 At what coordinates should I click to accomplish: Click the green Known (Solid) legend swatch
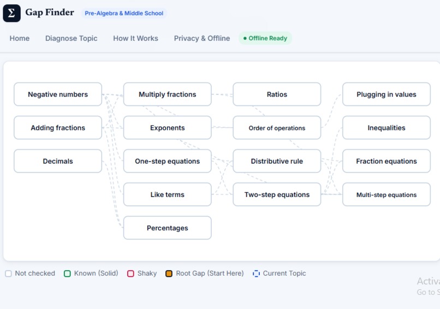click(x=67, y=274)
